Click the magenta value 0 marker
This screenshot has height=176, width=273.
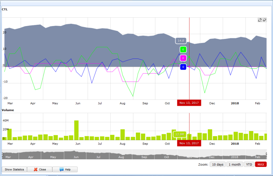(x=183, y=58)
